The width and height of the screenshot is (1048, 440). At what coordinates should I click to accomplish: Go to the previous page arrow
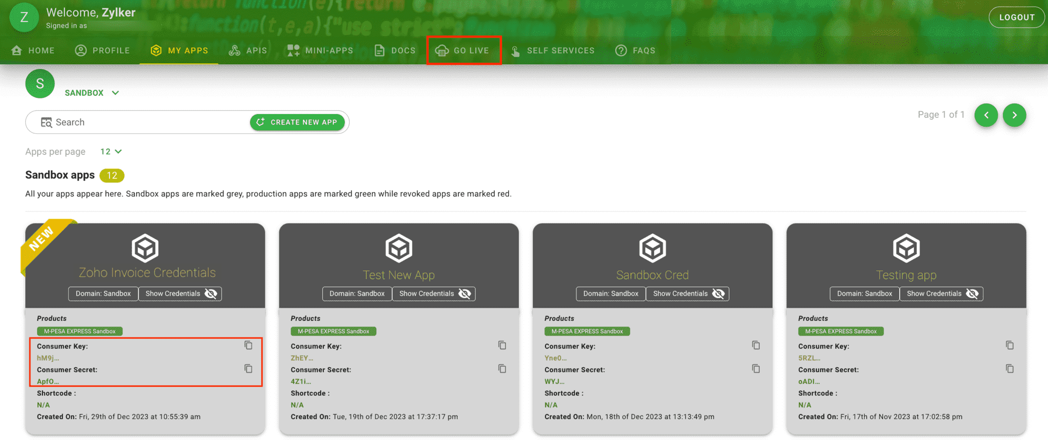coord(986,115)
